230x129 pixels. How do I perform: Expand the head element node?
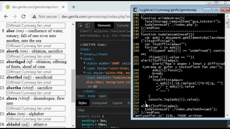coord(81,54)
